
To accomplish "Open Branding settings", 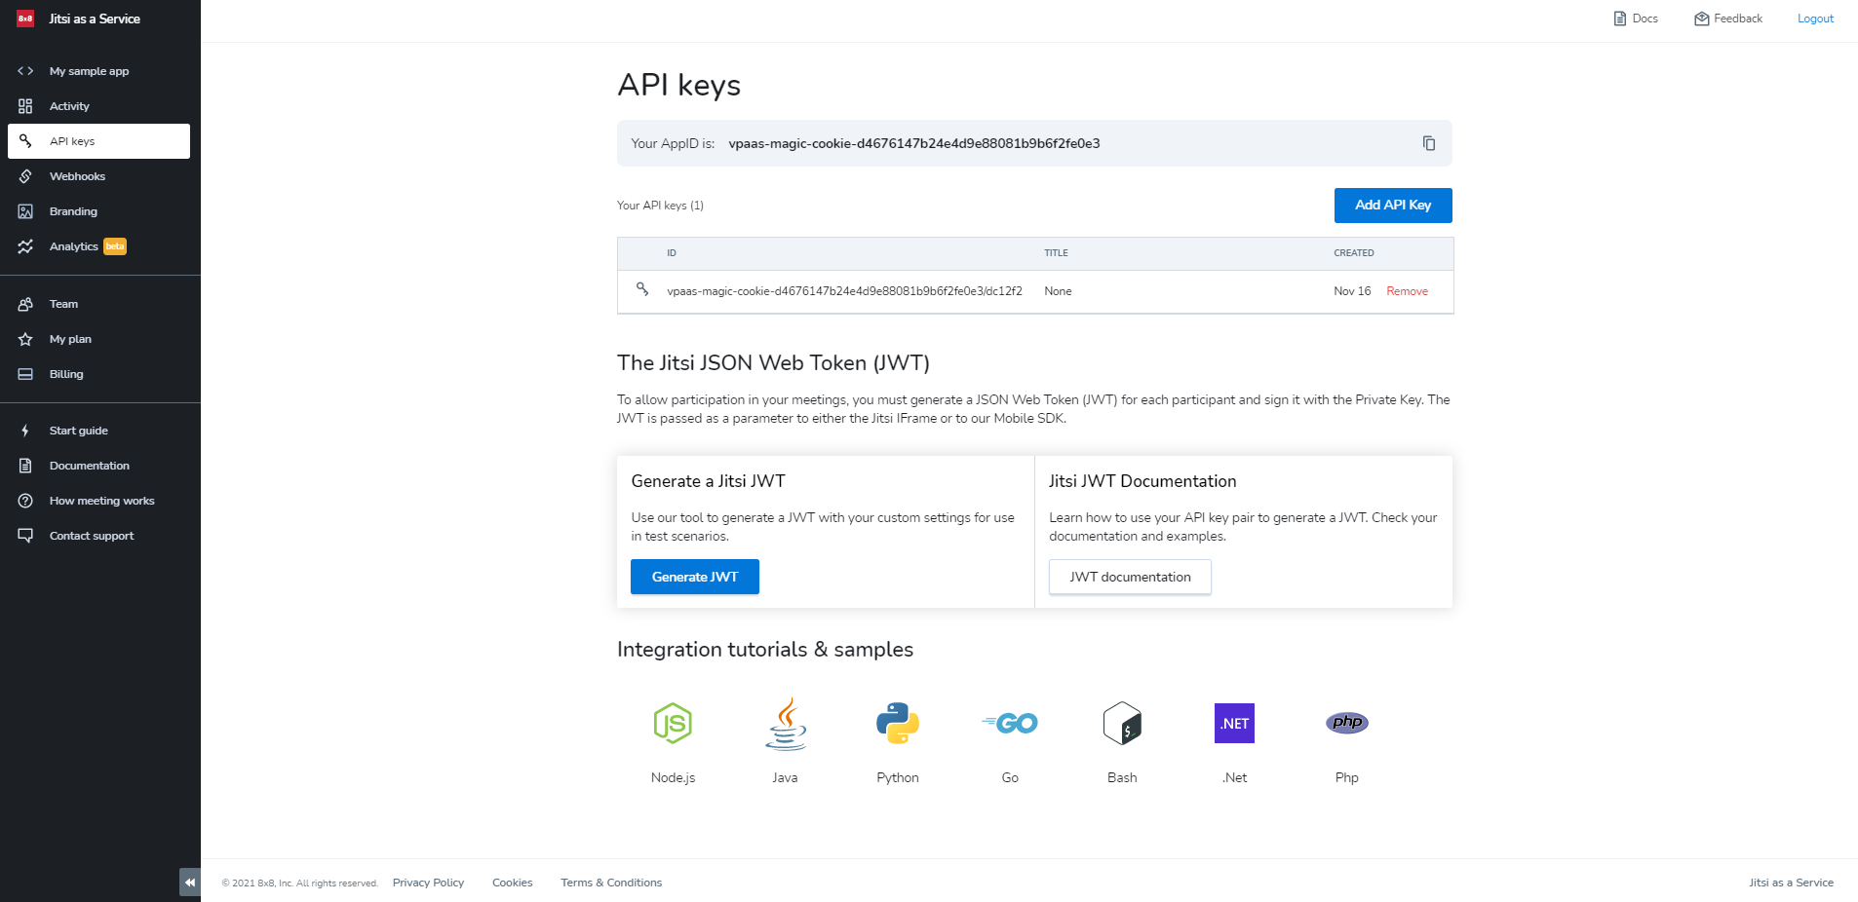I will tap(72, 211).
